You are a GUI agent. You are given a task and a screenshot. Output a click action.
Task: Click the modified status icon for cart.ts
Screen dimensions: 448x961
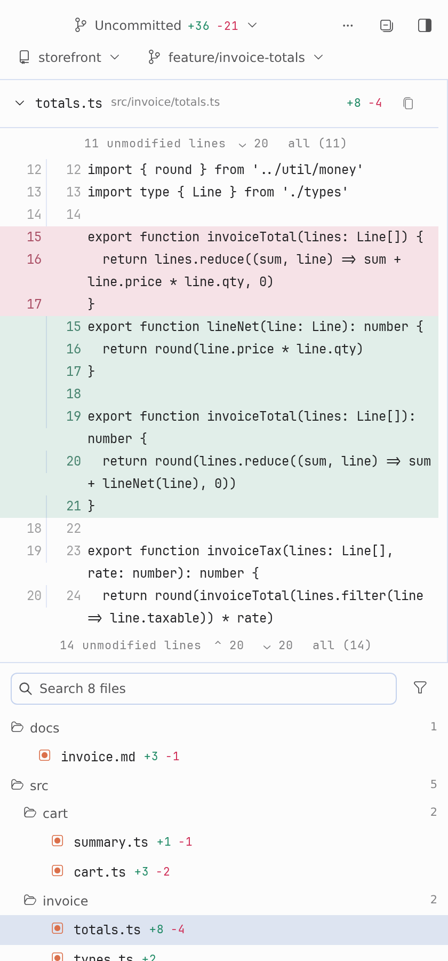click(x=58, y=871)
